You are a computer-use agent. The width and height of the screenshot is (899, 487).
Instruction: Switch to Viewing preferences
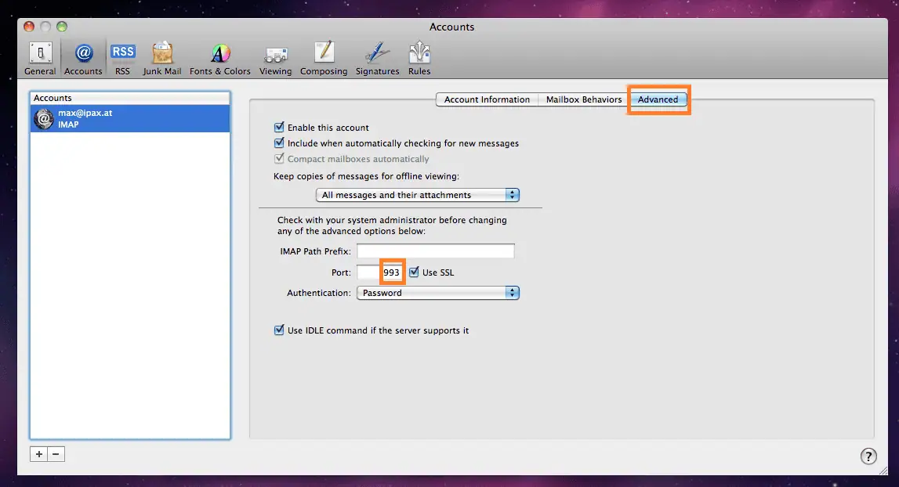[x=275, y=59]
